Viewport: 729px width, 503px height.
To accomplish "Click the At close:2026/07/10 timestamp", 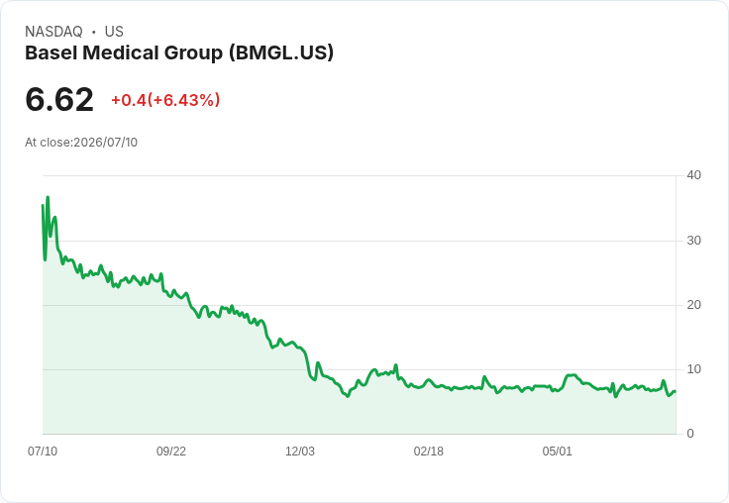I will coord(81,143).
